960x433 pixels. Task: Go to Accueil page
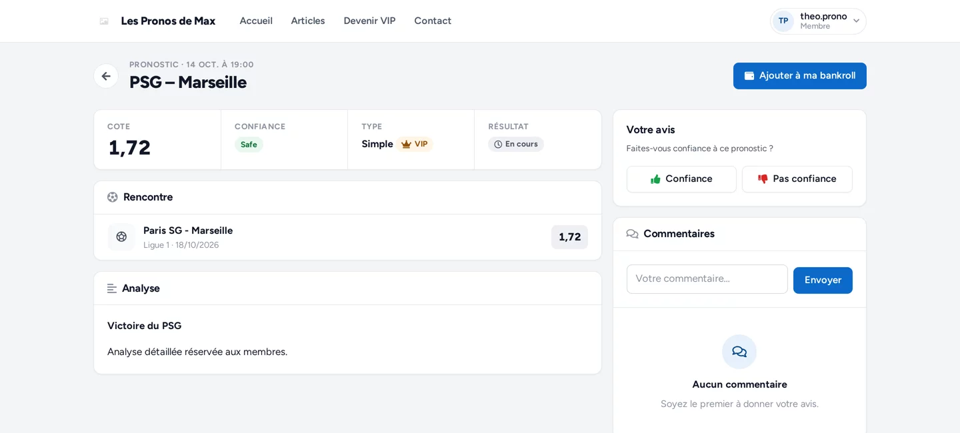[x=256, y=21]
